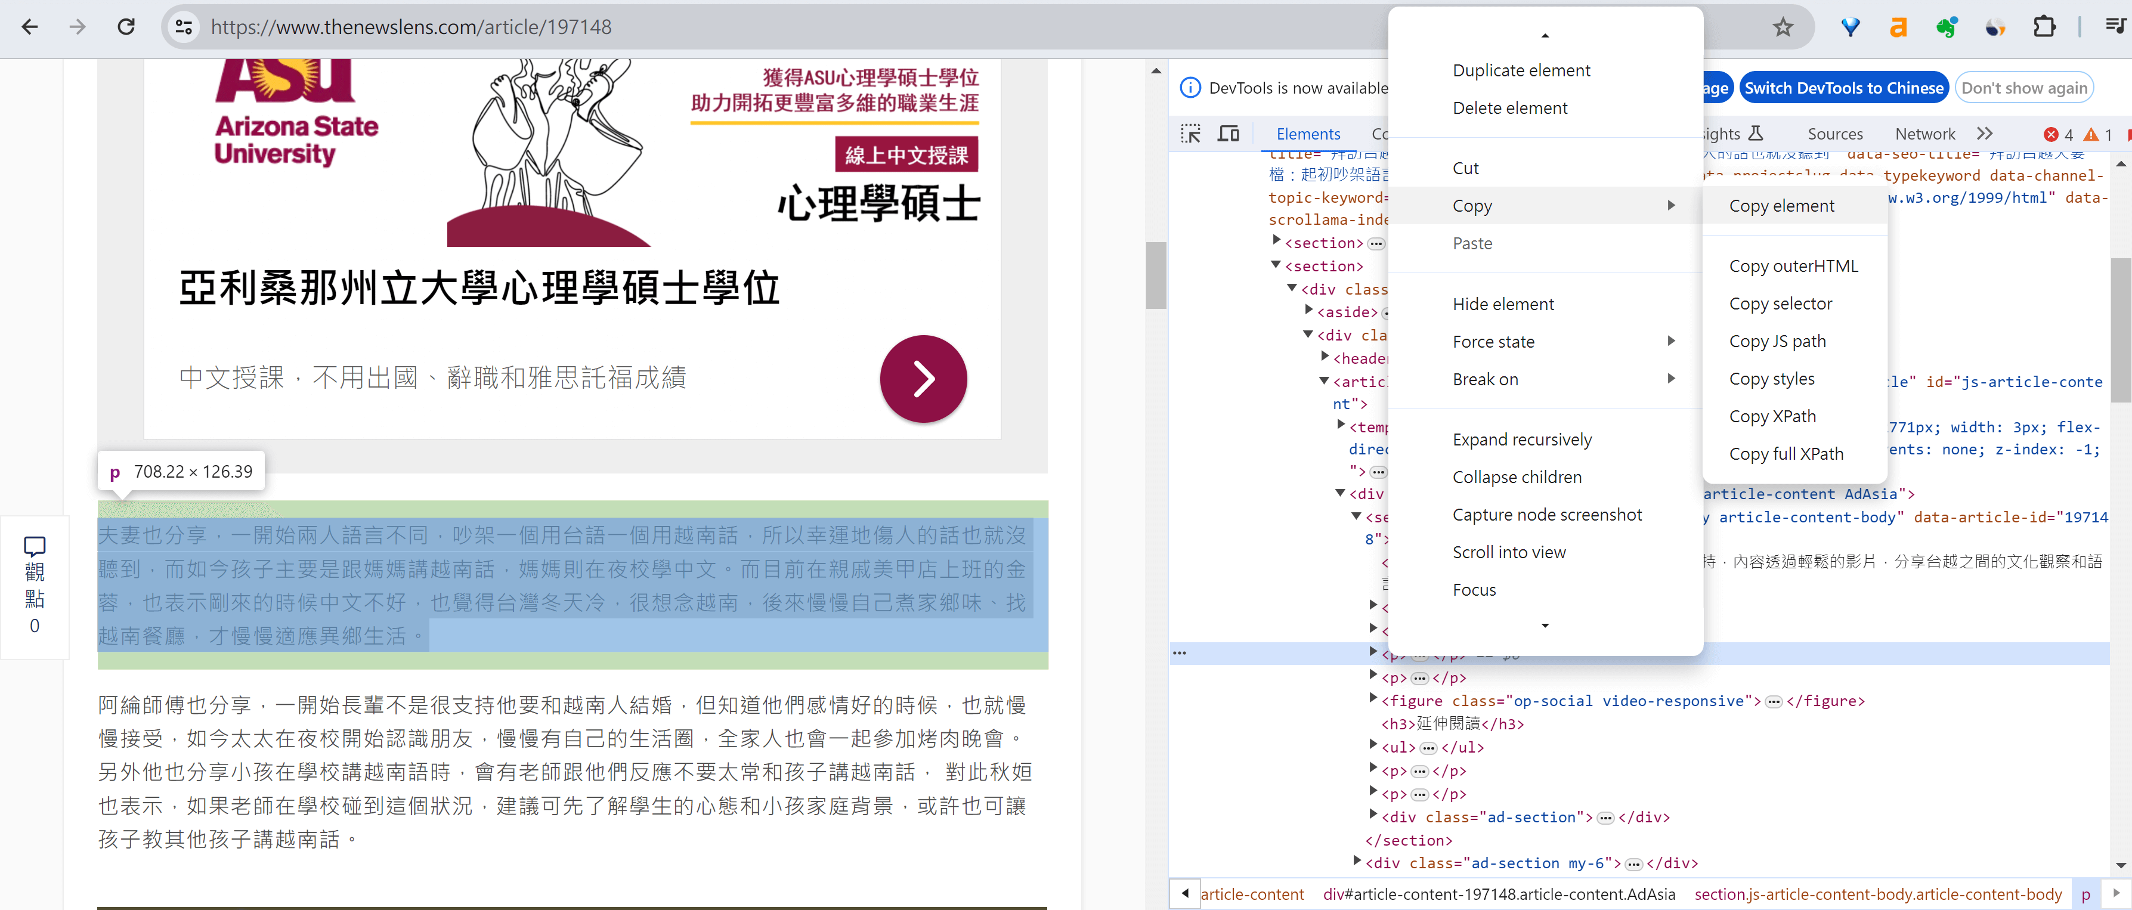
Task: Click Switch DevTools to Chinese button
Action: point(1843,88)
